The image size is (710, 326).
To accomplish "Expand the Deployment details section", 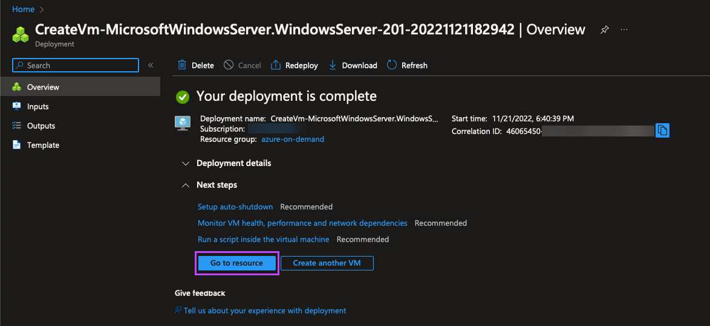I will [x=186, y=163].
